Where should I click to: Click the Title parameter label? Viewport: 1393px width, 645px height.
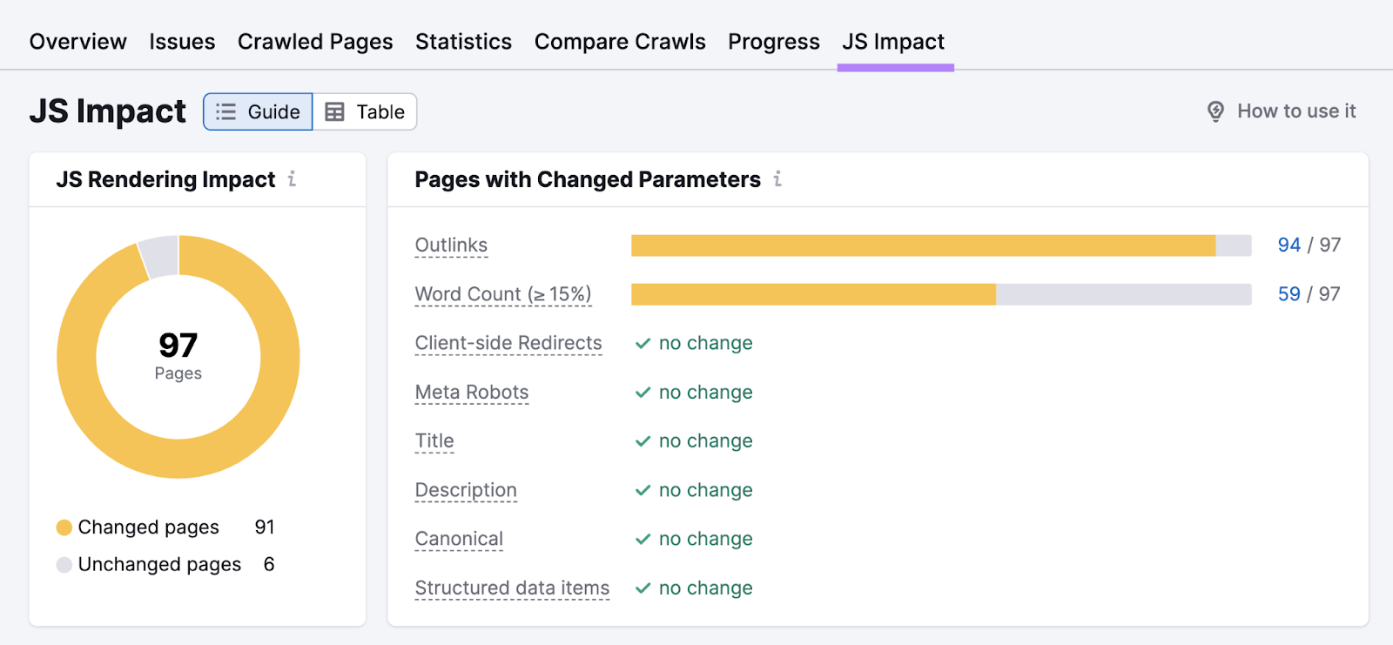click(x=434, y=441)
